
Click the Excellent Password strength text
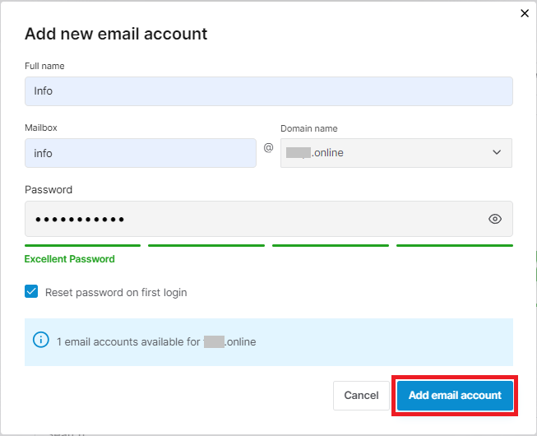[70, 259]
